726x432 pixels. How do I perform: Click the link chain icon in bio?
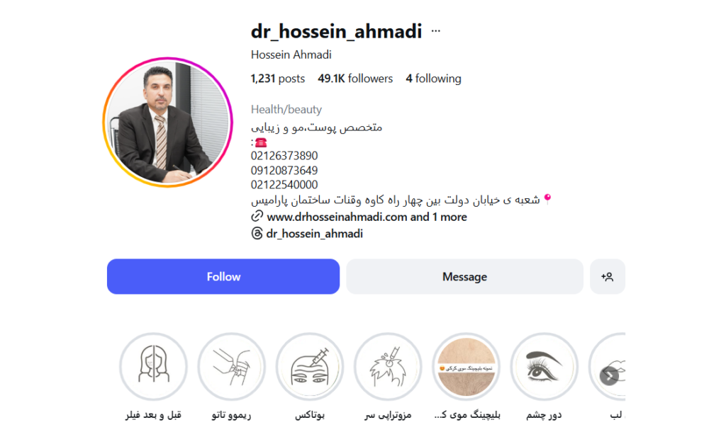(x=257, y=216)
